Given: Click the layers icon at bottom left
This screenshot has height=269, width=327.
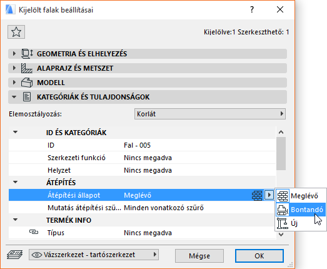Looking at the screenshot, I should (x=14, y=255).
